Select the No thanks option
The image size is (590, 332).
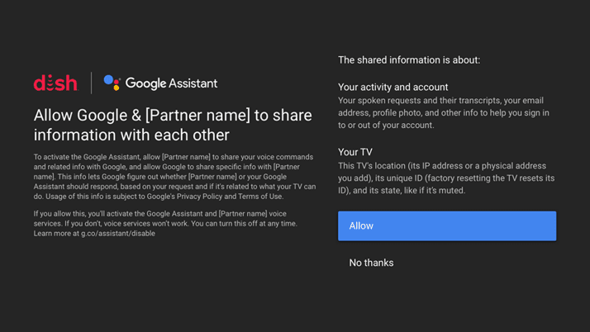point(371,263)
